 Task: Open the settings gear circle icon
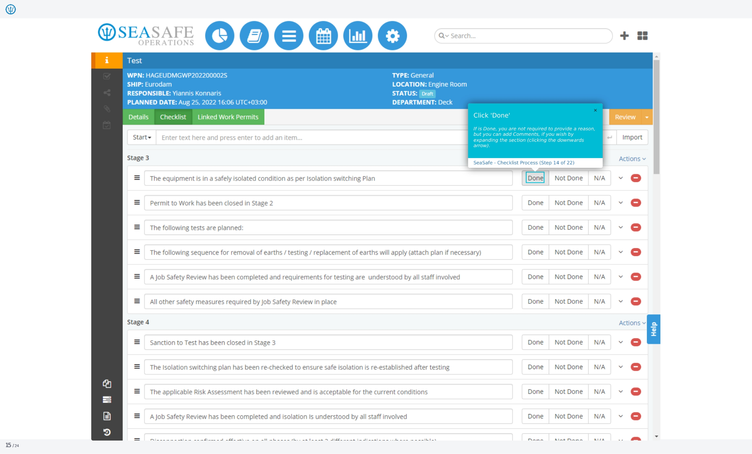coord(392,36)
